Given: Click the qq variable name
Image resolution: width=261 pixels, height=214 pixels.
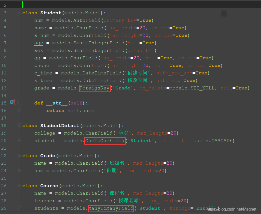Looking at the screenshot, I should 37,58.
